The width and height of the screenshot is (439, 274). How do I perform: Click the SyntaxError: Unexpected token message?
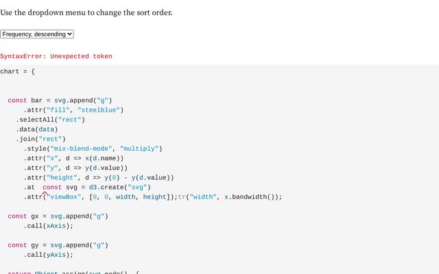[56, 56]
